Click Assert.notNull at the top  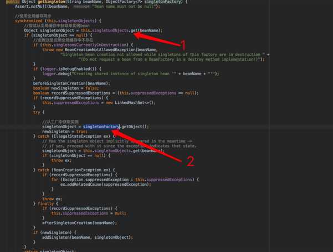coord(30,6)
